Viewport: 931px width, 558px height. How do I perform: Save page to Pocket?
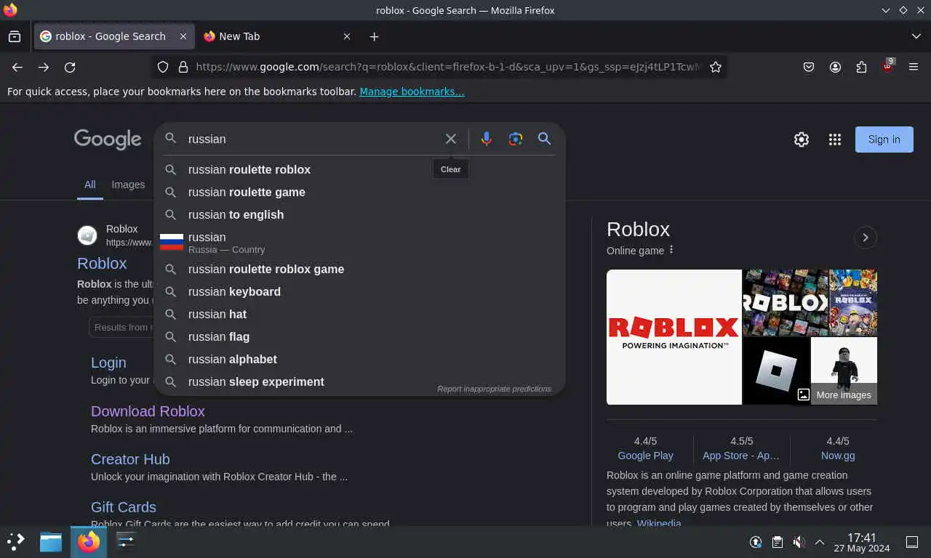click(x=809, y=67)
